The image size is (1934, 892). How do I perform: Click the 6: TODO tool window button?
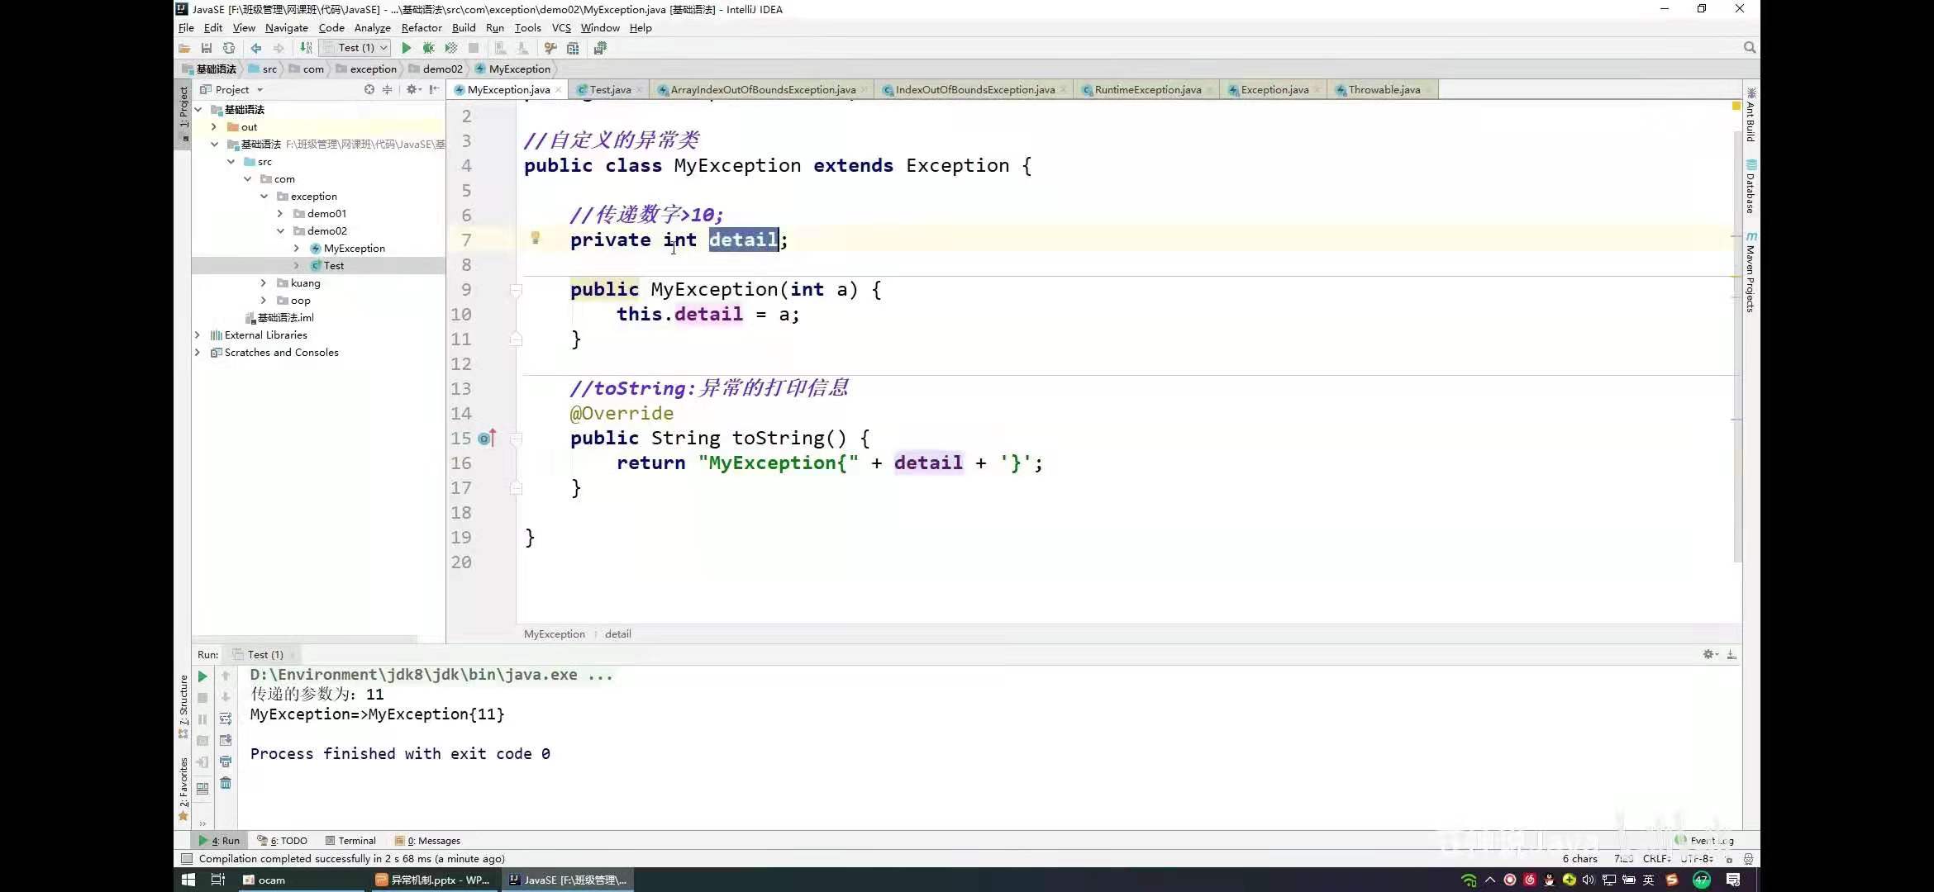(282, 840)
